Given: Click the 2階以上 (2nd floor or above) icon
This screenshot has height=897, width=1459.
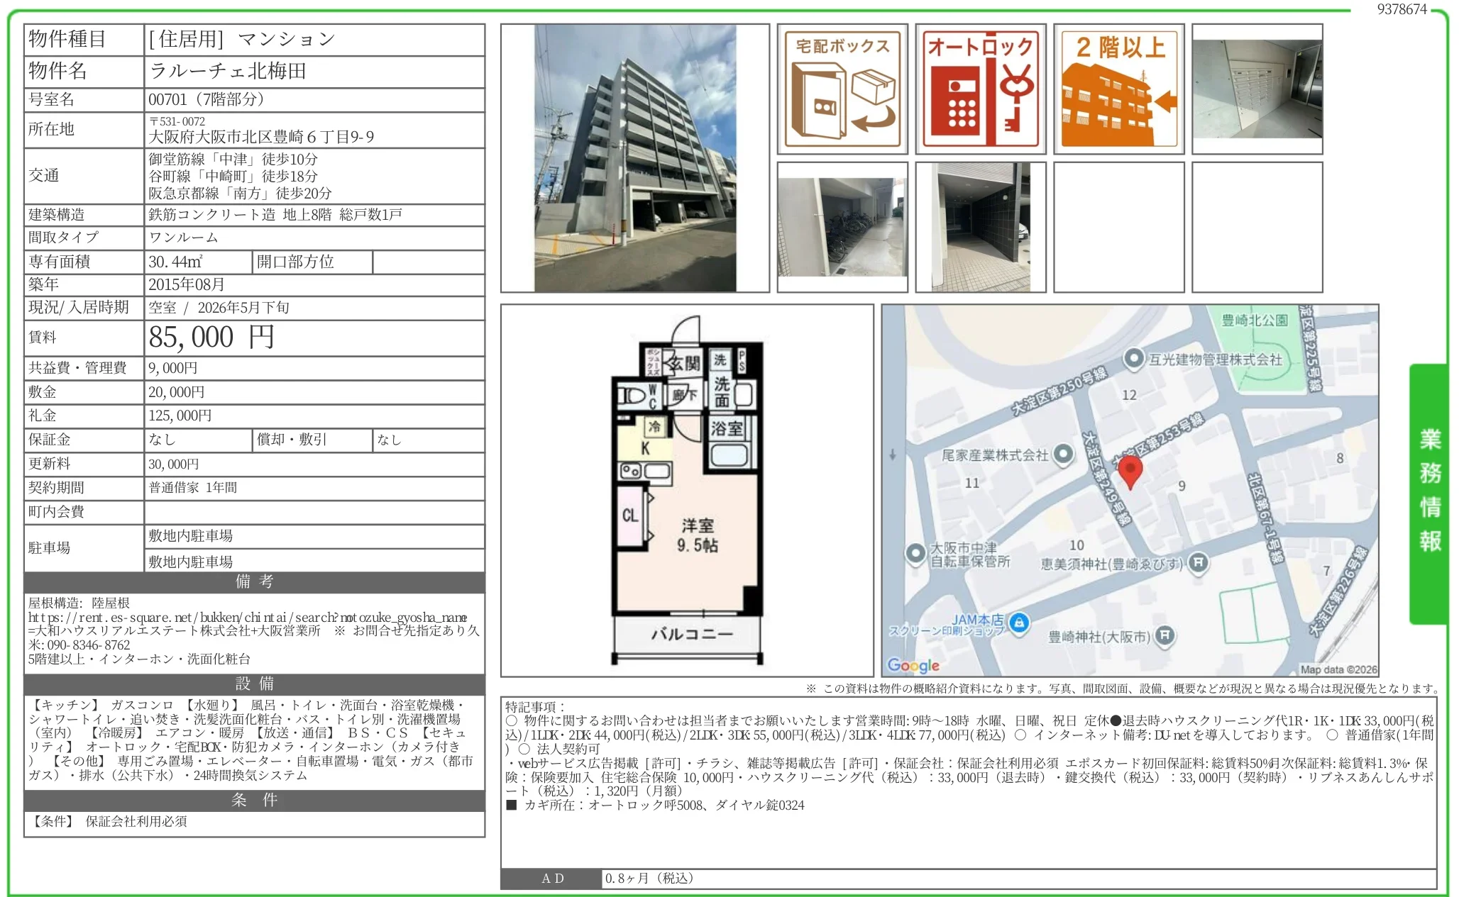Looking at the screenshot, I should click(1118, 87).
